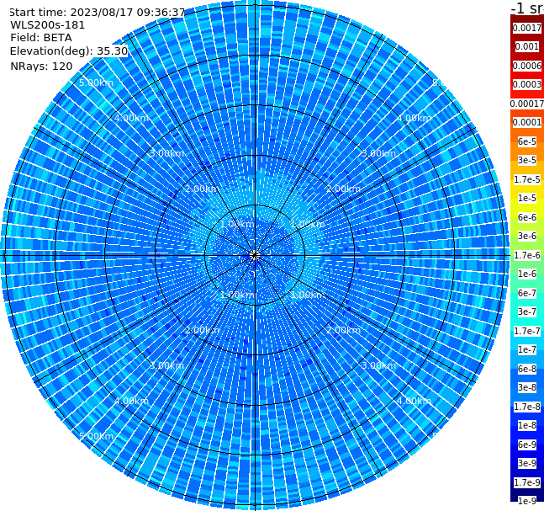544x511 pixels.
Task: Click the -1 sr unit label above the colorbar
Action: click(527, 8)
